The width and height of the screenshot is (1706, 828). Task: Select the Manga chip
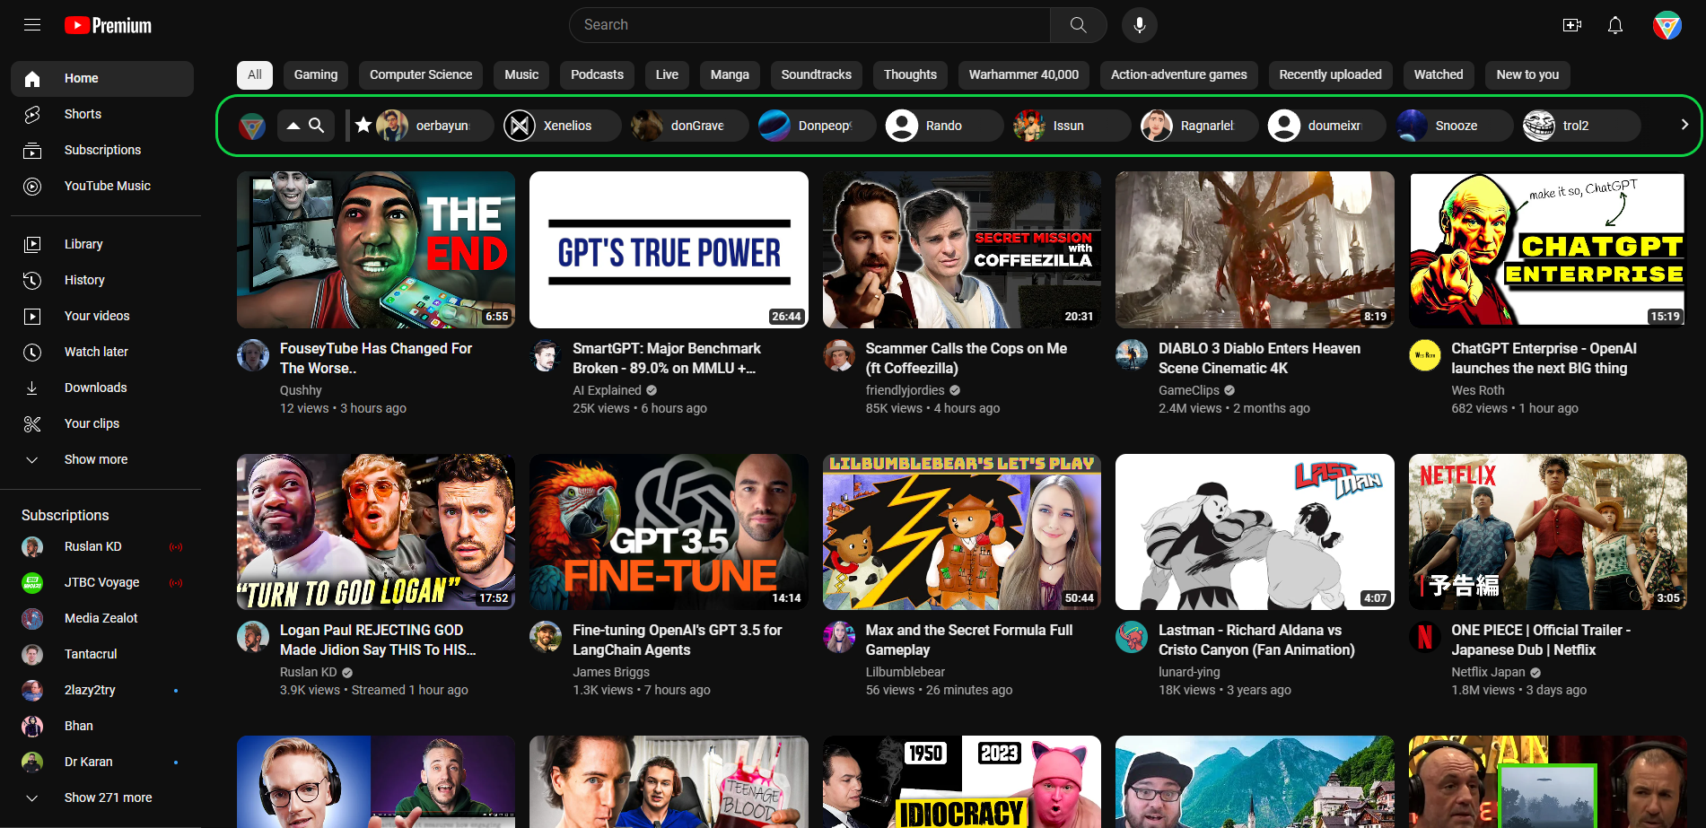click(x=730, y=74)
